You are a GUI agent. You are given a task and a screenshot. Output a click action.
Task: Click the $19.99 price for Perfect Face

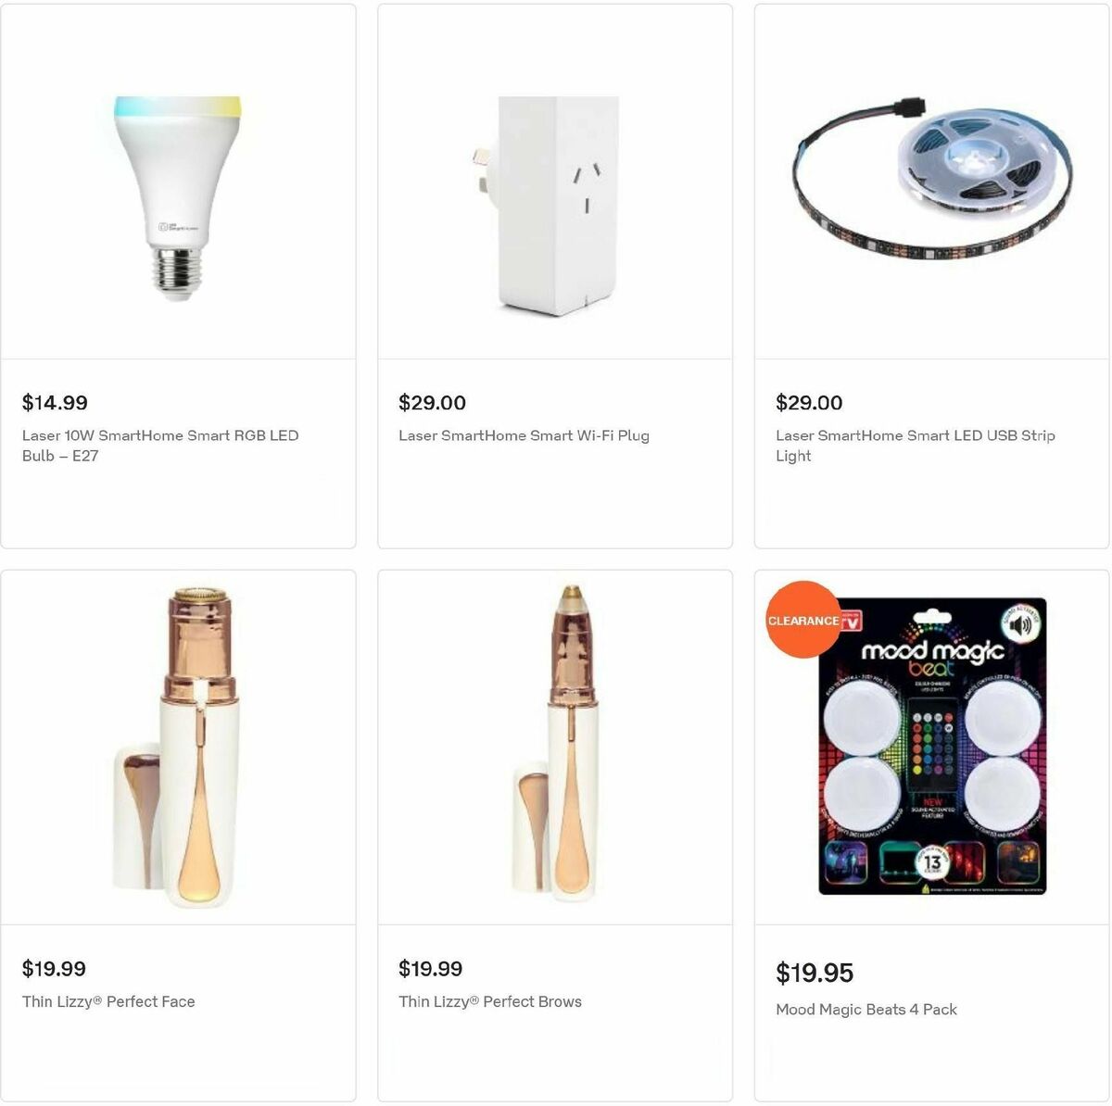(x=54, y=969)
